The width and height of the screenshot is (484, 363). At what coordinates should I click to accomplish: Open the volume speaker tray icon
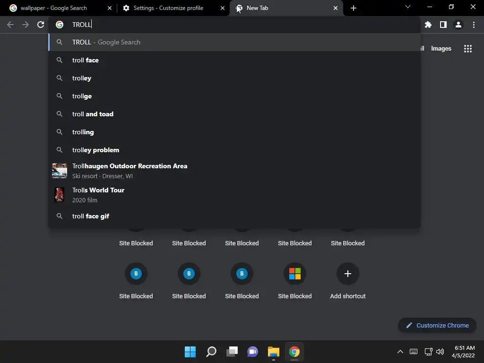click(x=440, y=352)
